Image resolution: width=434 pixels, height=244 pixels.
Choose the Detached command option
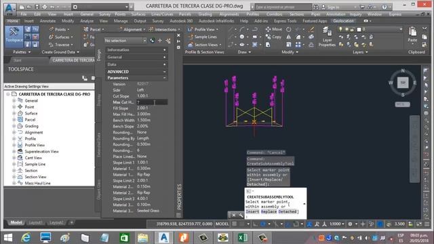click(x=288, y=211)
